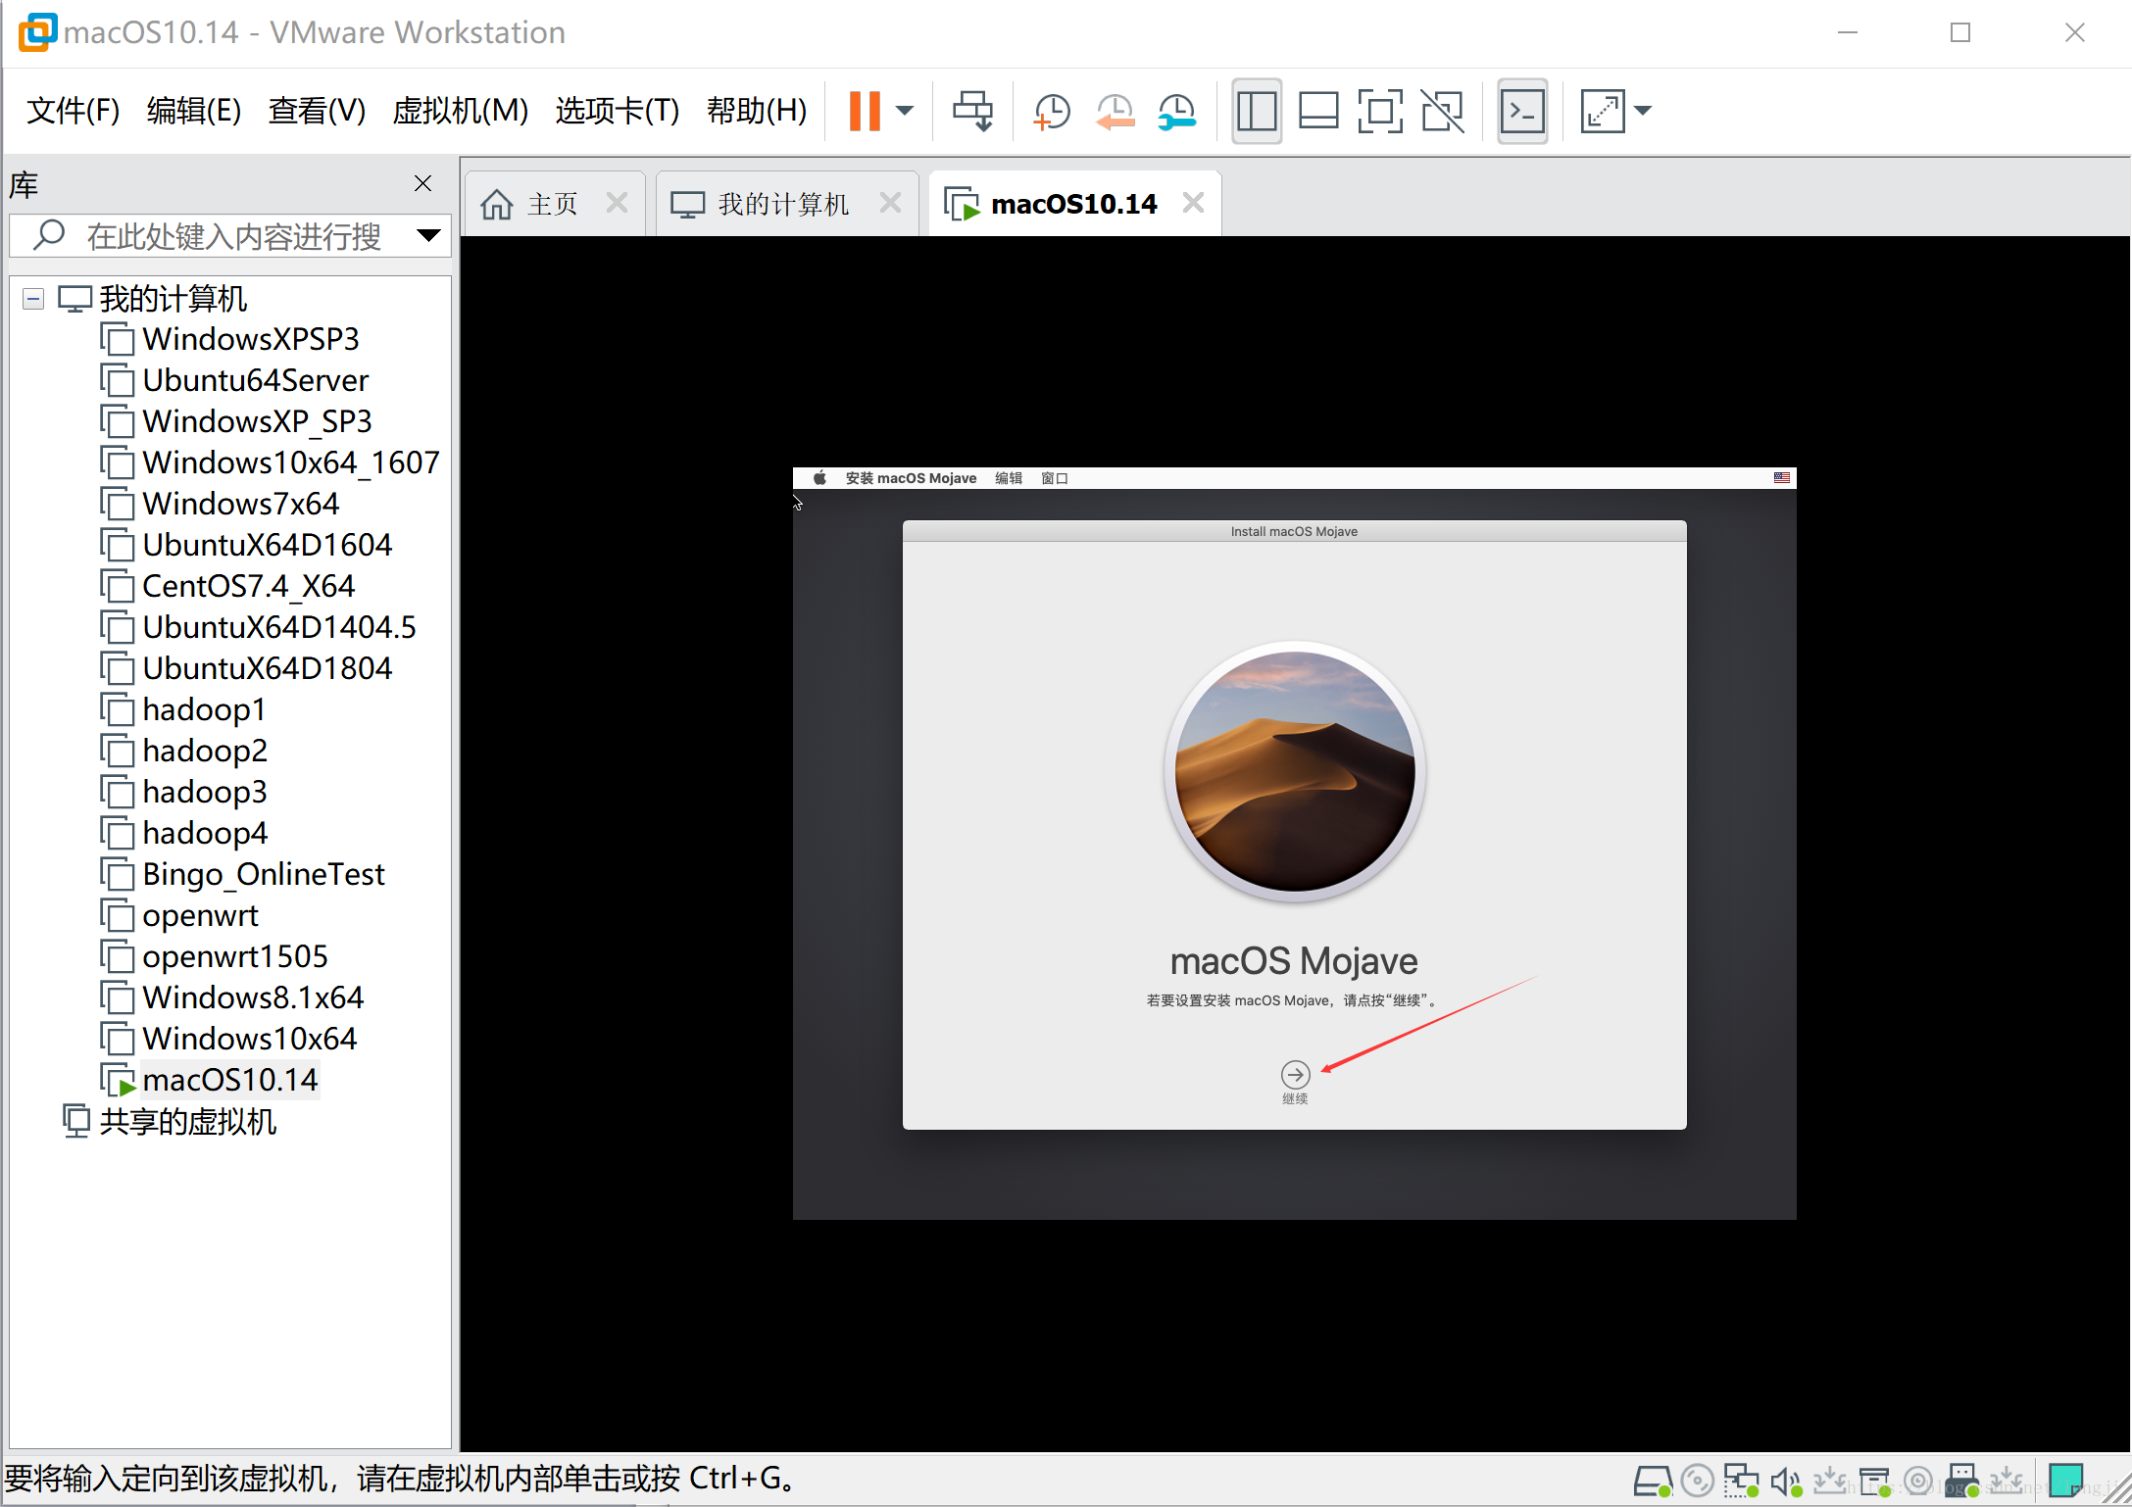Click the sound card status icon
Viewport: 2132px width, 1507px height.
[1786, 1481]
